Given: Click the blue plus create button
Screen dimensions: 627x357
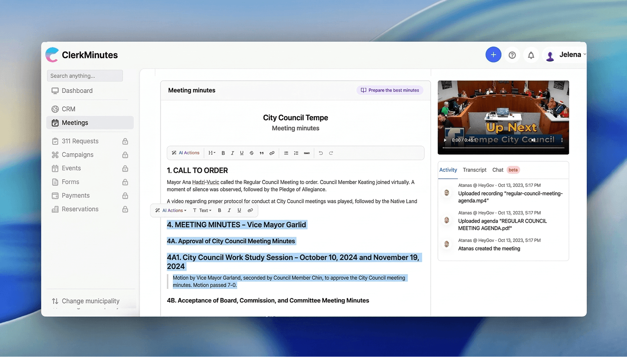Looking at the screenshot, I should [493, 55].
